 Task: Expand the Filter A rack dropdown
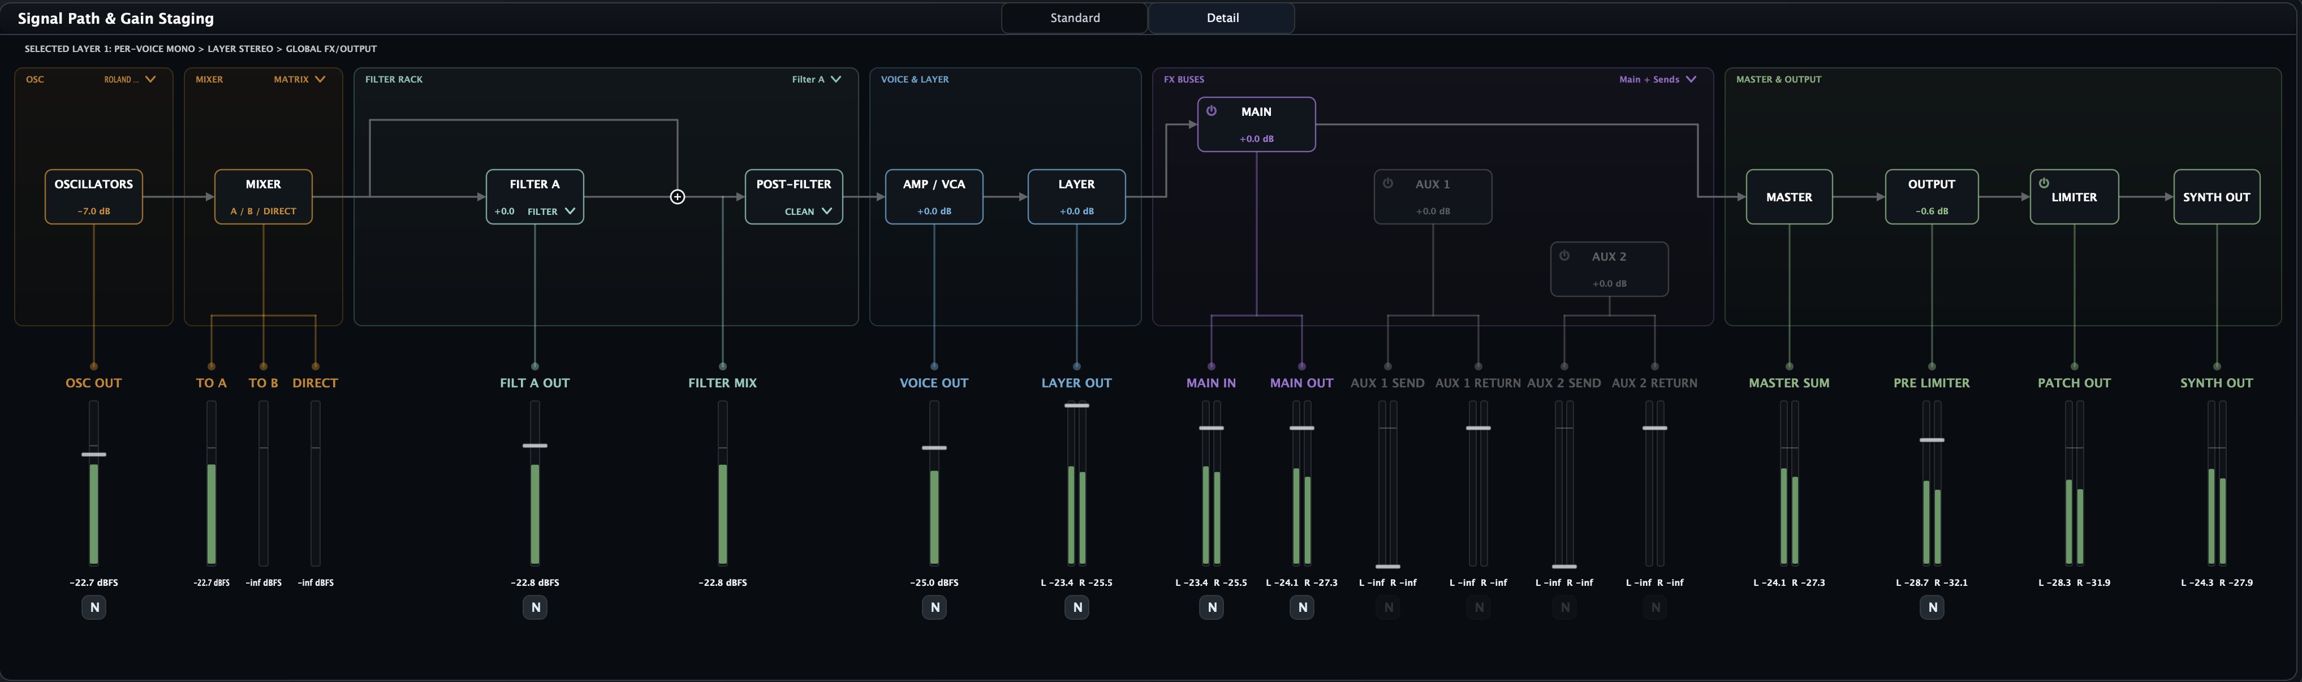(817, 80)
